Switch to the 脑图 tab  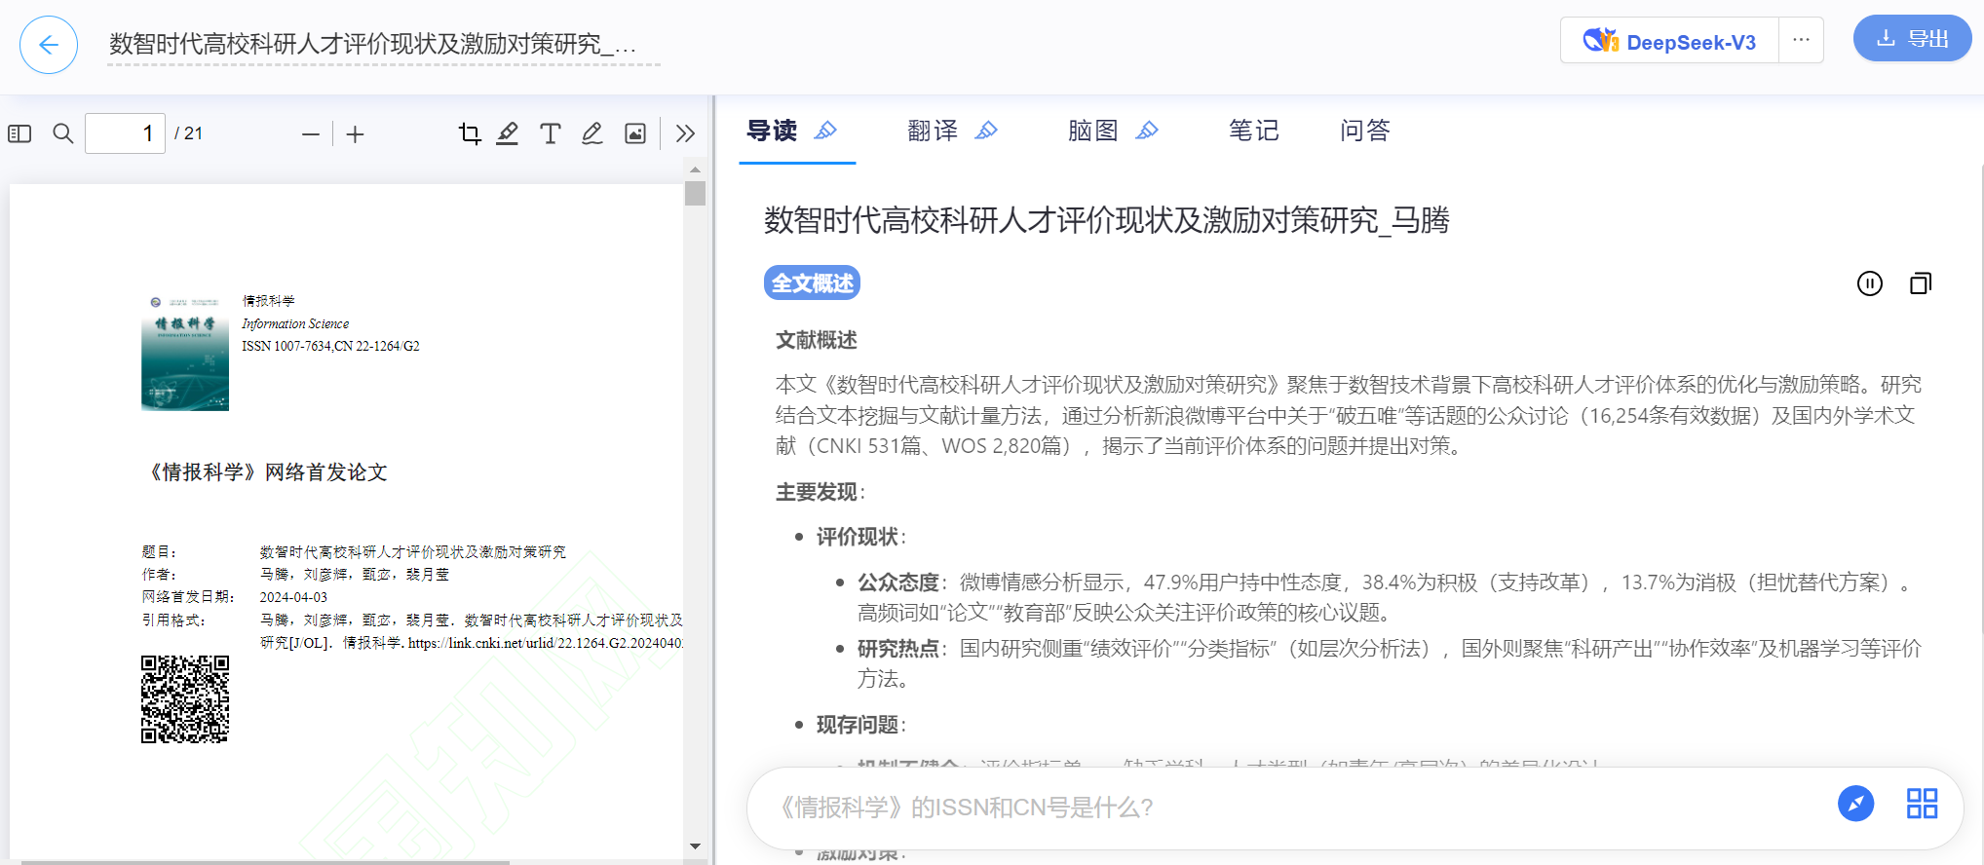pyautogui.click(x=1092, y=131)
